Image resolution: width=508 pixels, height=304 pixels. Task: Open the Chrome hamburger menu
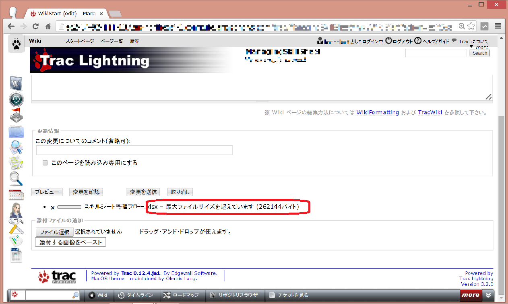click(498, 26)
